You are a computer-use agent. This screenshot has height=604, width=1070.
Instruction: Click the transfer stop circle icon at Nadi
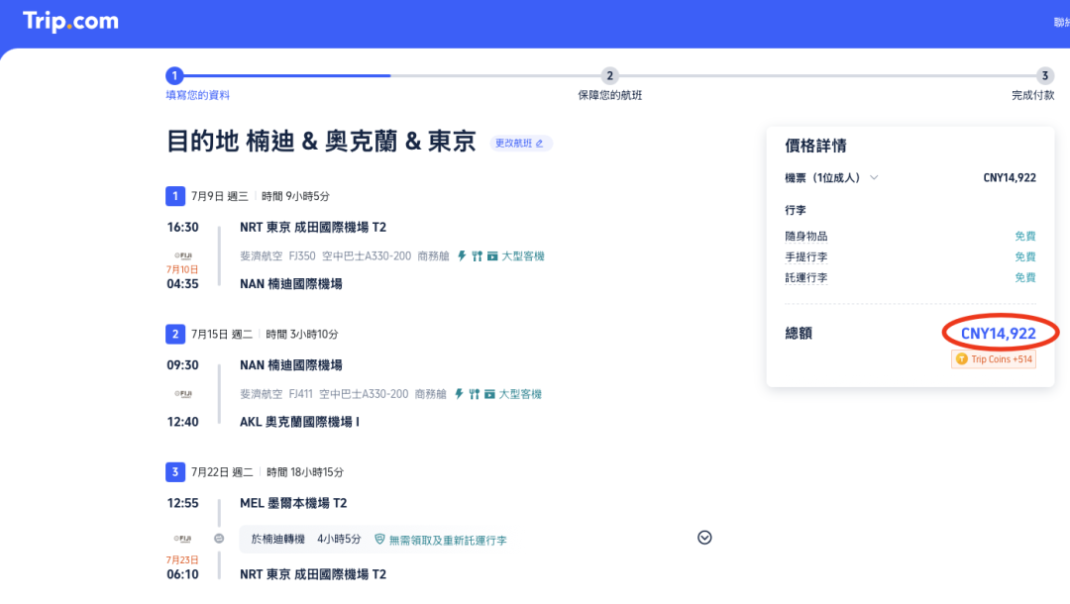(219, 539)
